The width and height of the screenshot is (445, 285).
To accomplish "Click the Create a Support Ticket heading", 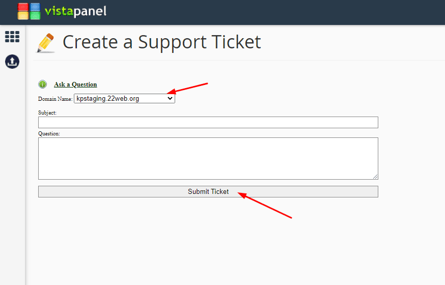I will 162,42.
